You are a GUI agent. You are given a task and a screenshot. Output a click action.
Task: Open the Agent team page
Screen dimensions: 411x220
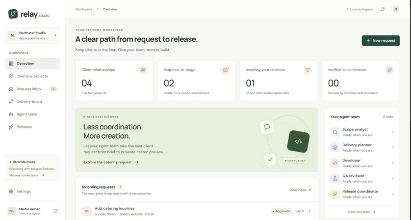[33, 114]
